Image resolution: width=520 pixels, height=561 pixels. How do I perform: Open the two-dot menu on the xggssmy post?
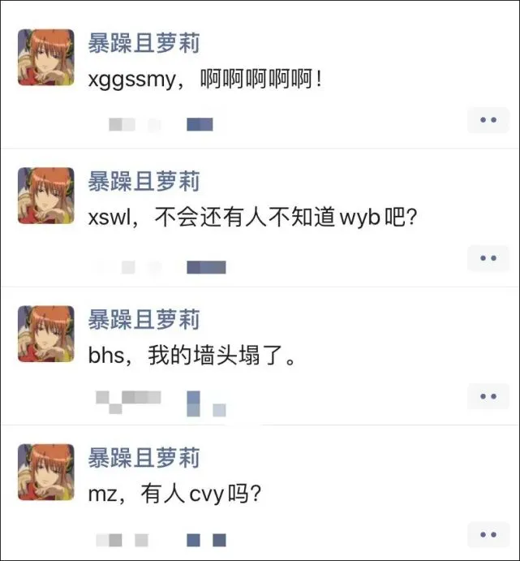488,120
